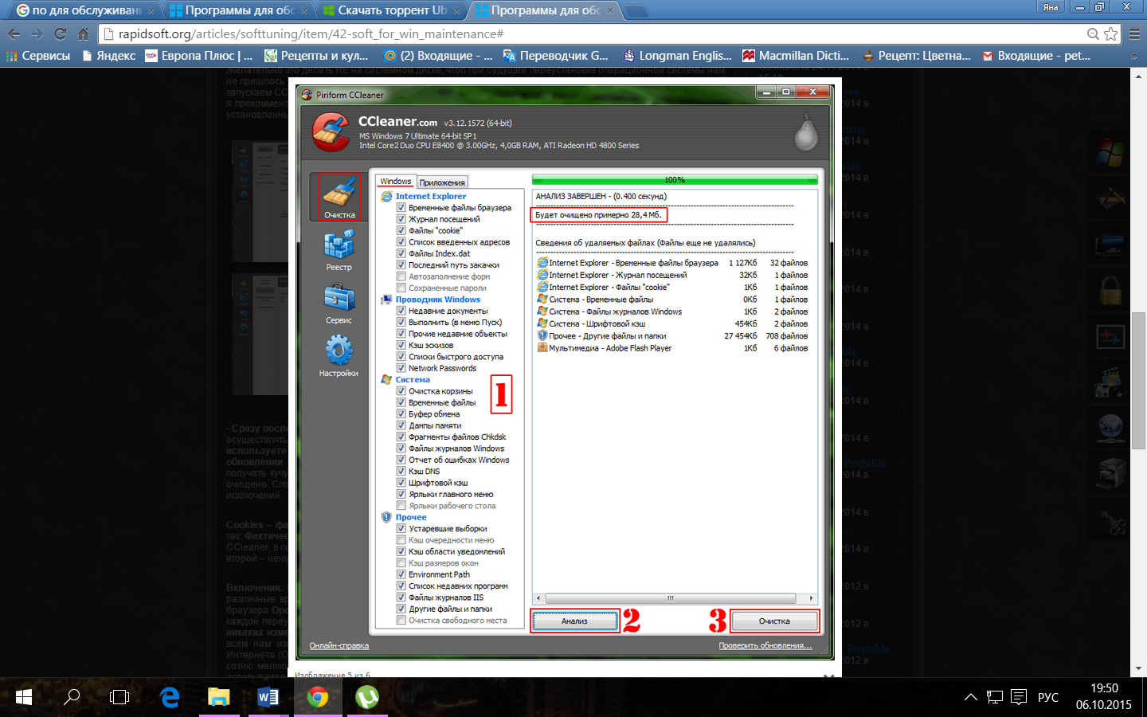Open the Проверить обновления link
Image resolution: width=1147 pixels, height=717 pixels.
[765, 645]
